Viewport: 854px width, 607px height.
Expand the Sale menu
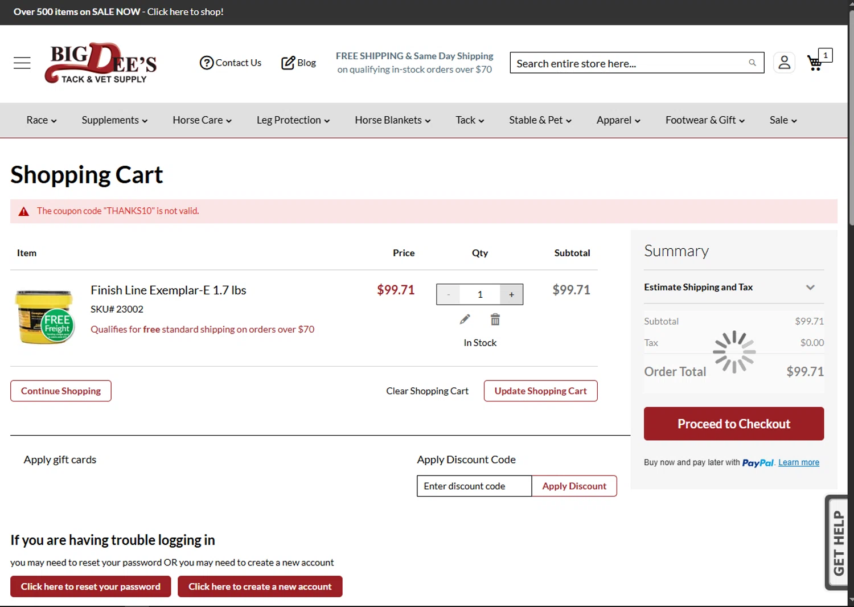[783, 120]
